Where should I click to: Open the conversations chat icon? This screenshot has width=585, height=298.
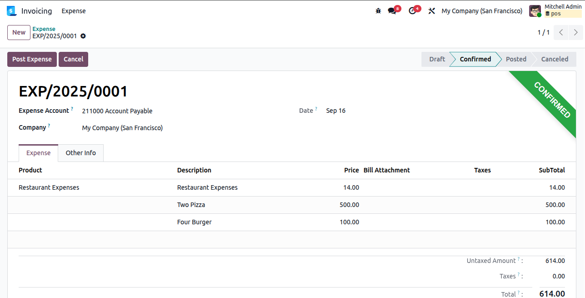392,11
